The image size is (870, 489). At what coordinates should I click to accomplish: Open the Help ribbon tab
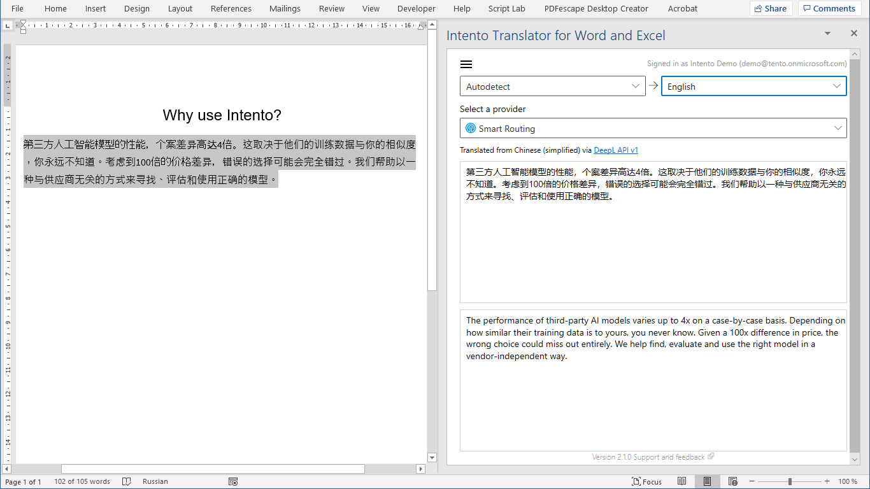[462, 8]
